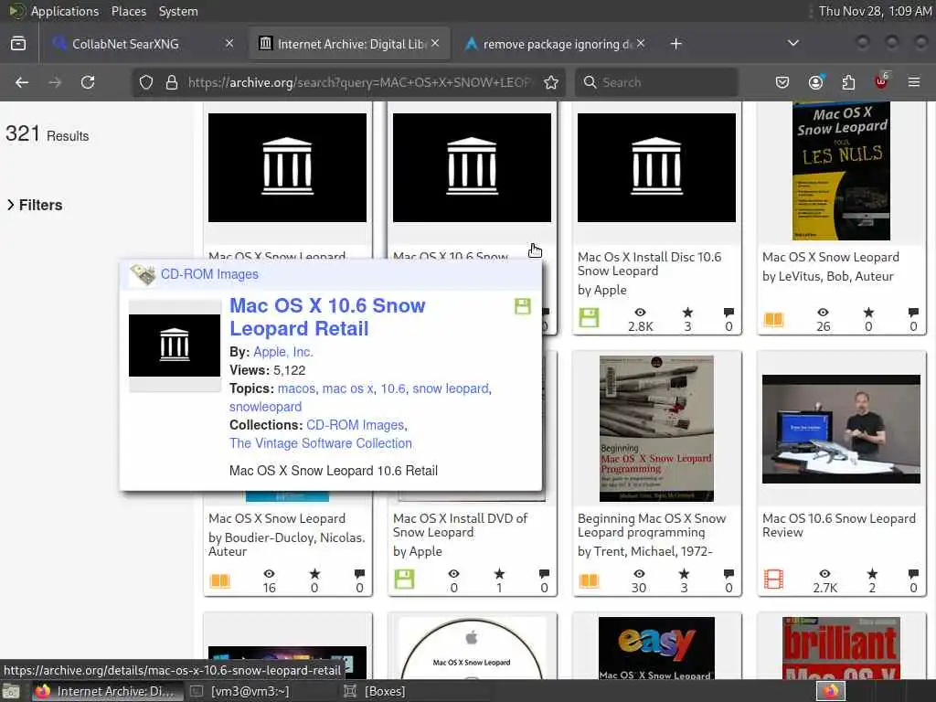Open a new tab with plus button
Viewport: 936px width, 702px height.
coord(675,44)
